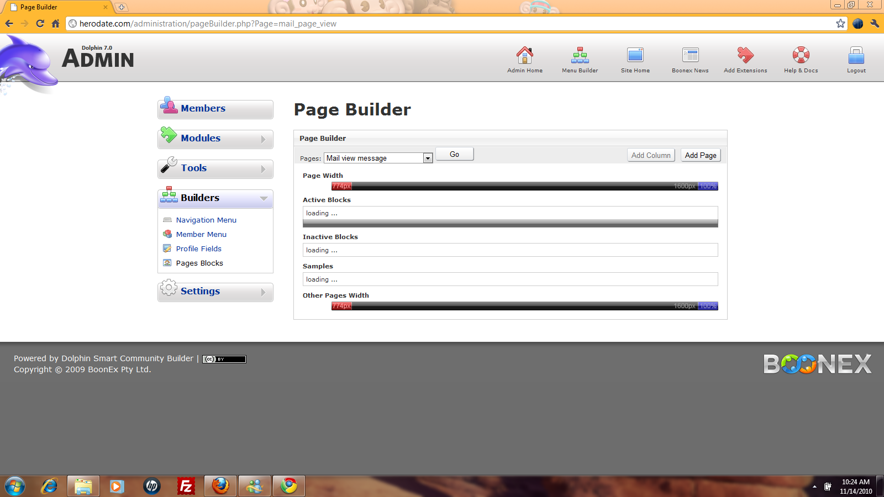Click the Inactive Blocks loading area
This screenshot has width=884, height=497.
tap(511, 250)
